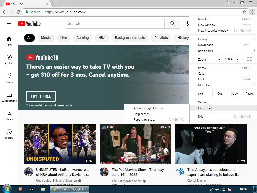
Task: Open the Windows Start button
Action: 7,189
